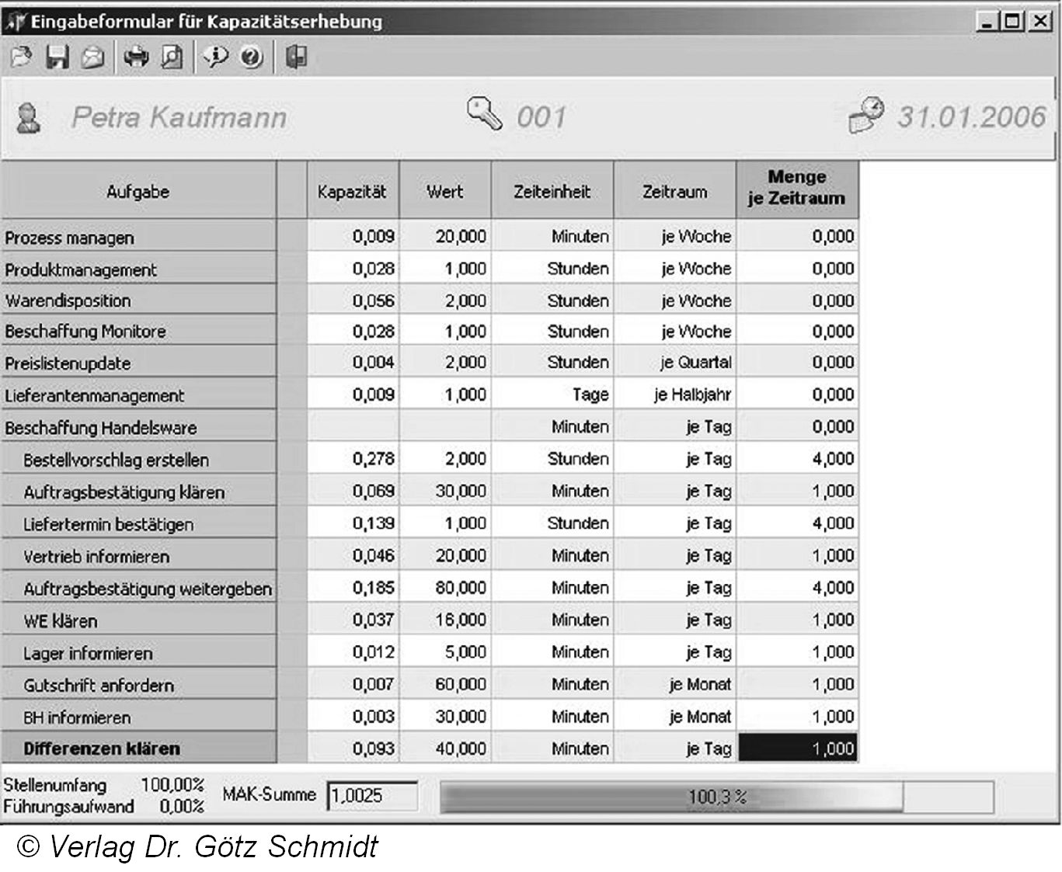
Task: Click the Kapazität column header
Action: coord(353,191)
